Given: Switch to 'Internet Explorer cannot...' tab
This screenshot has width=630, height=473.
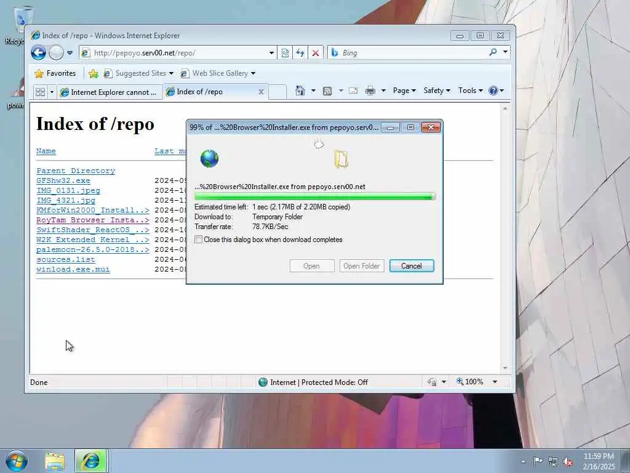Looking at the screenshot, I should point(110,92).
